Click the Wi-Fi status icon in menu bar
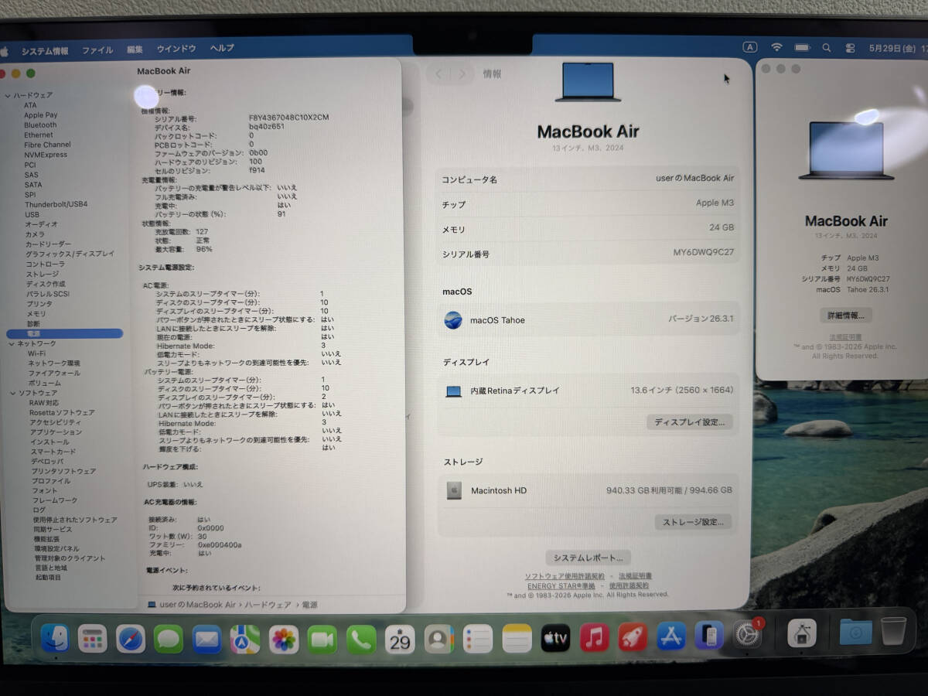 [776, 47]
